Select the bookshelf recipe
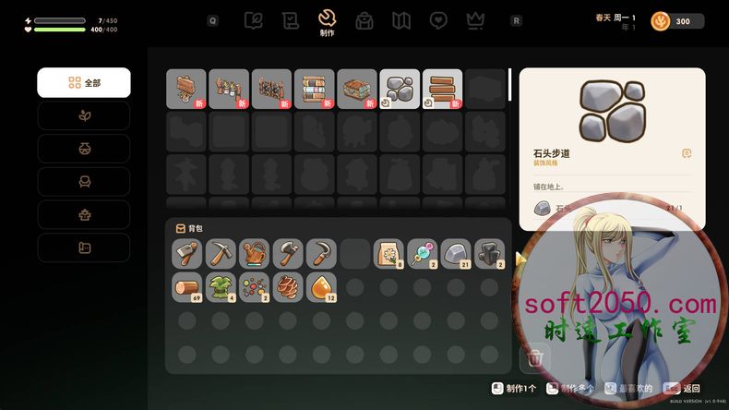This screenshot has height=410, width=729. 315,89
